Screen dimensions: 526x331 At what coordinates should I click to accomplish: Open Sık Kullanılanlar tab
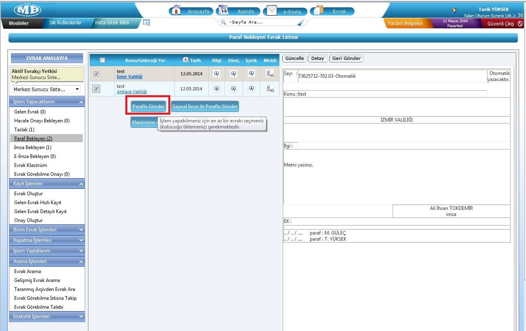pyautogui.click(x=65, y=23)
